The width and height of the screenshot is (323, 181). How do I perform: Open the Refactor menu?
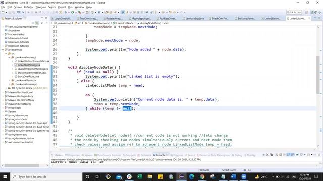(x=29, y=7)
